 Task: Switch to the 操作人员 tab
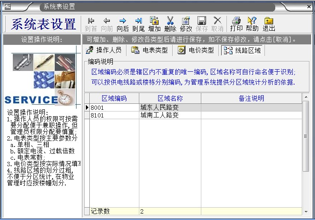(103, 50)
